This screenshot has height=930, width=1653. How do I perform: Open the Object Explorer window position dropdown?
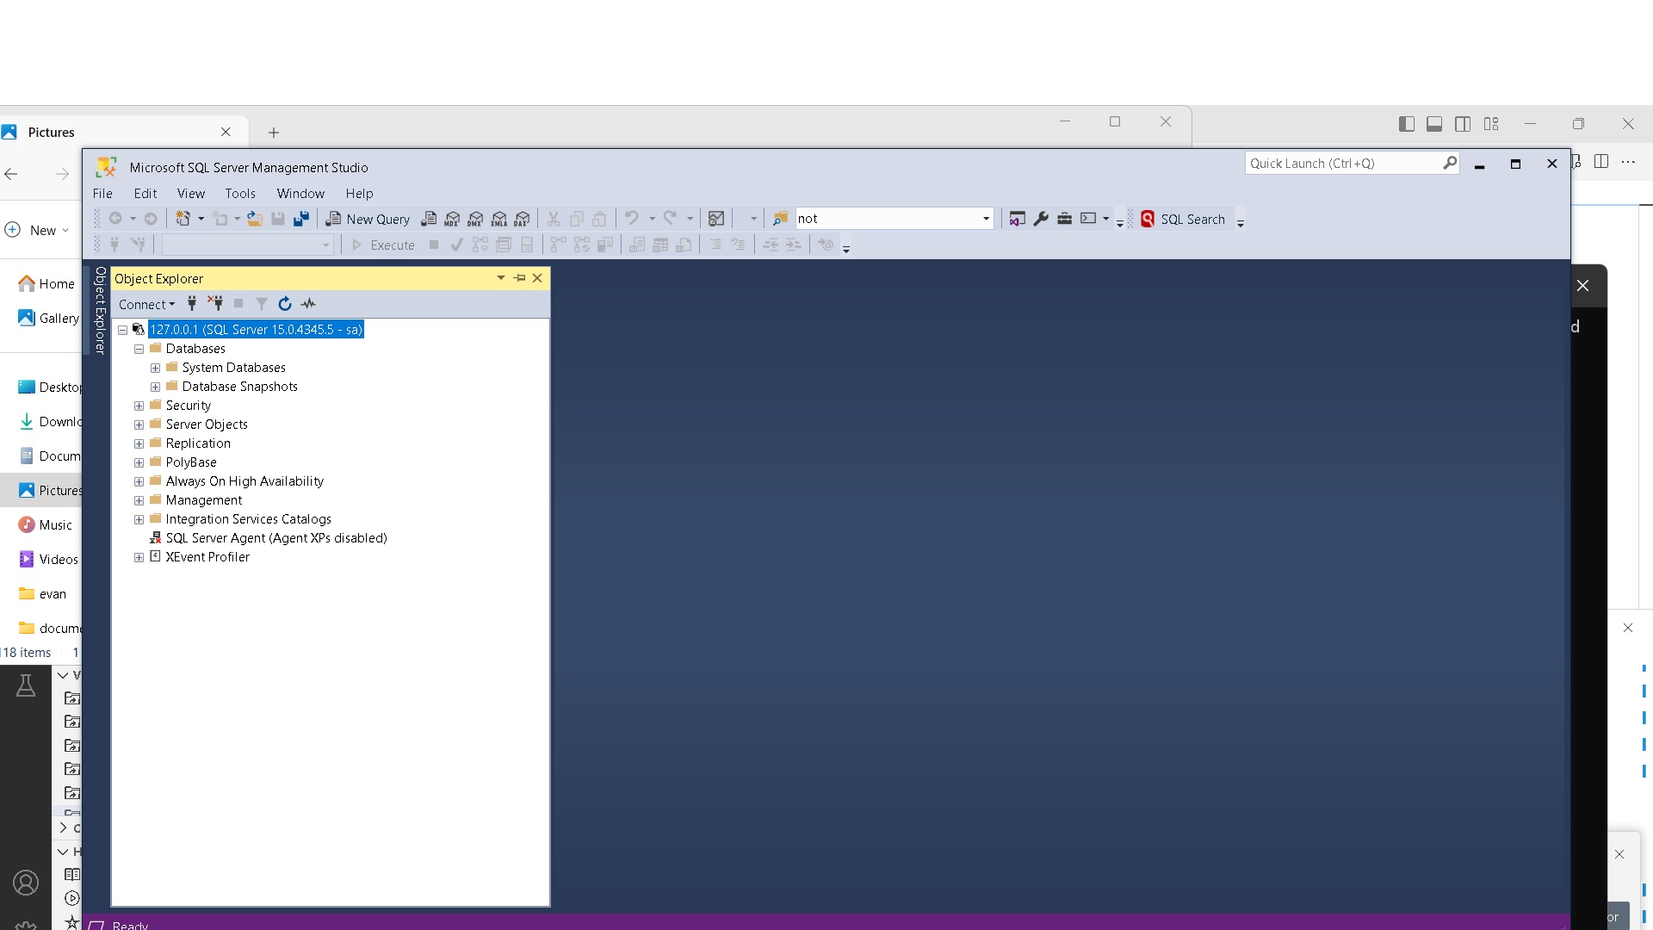pos(500,278)
